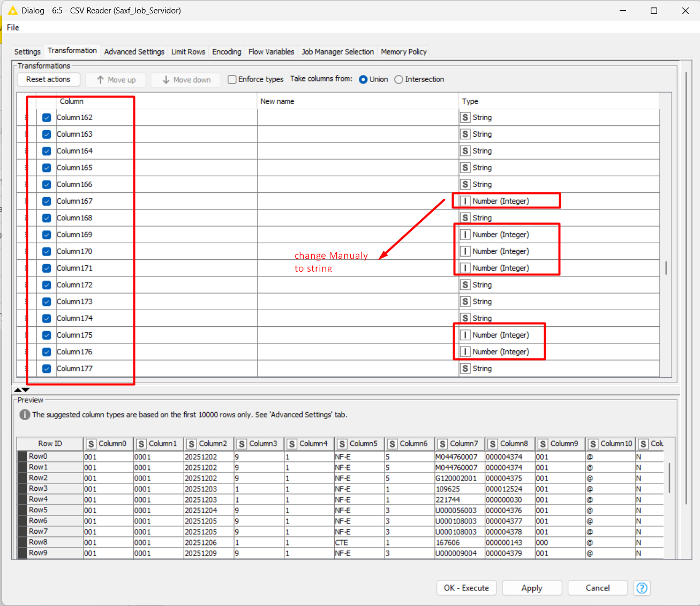
Task: Click the help question mark icon
Action: 642,588
